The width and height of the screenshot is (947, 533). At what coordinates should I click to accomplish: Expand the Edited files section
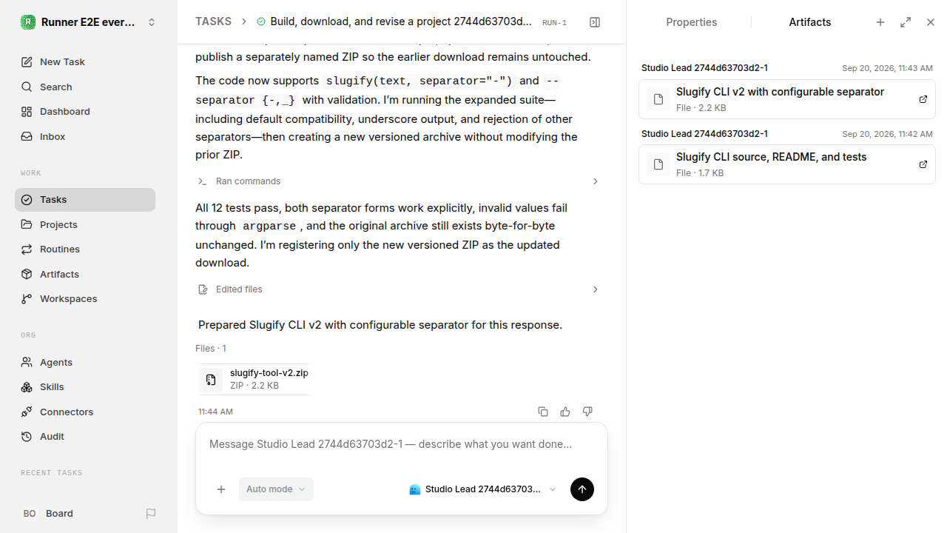[398, 289]
